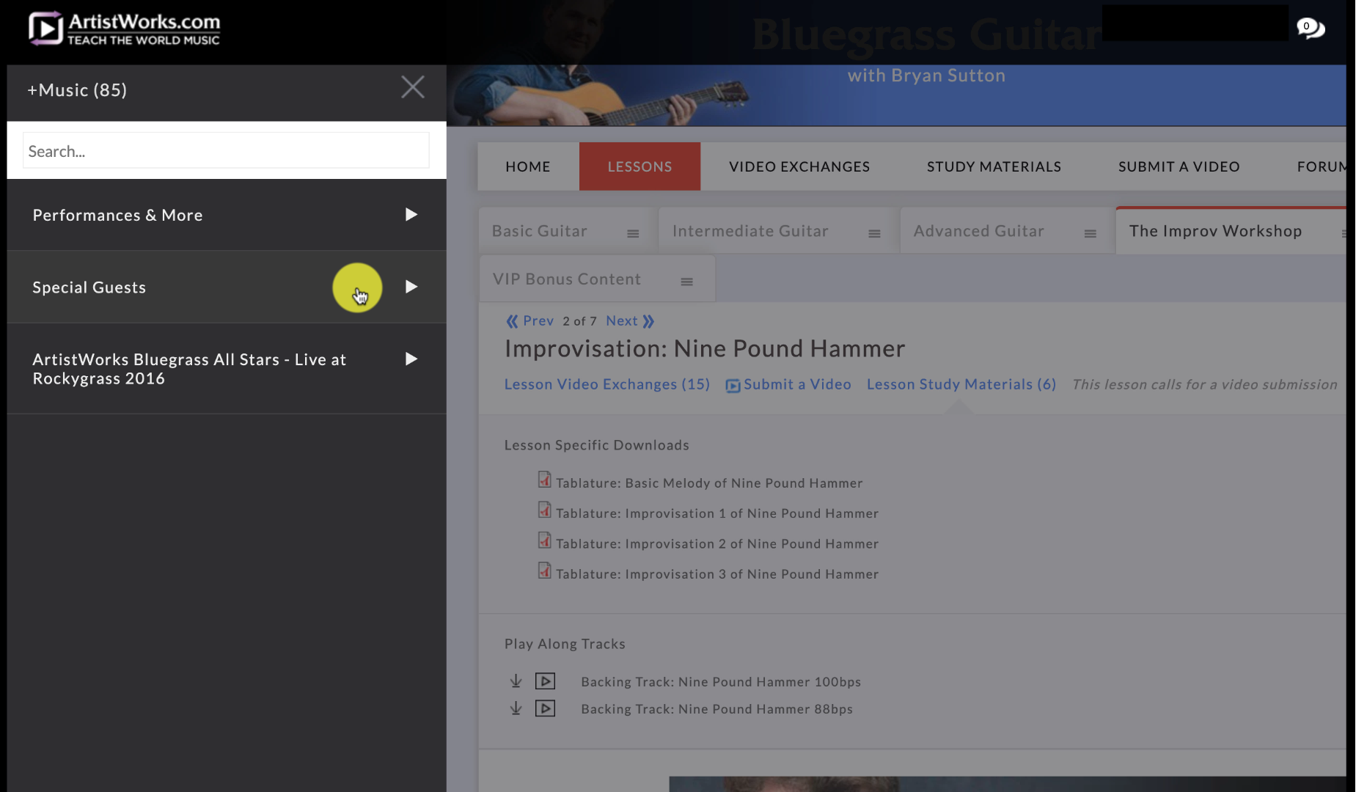Go to SUBMIT A VIDEO tab
Image resolution: width=1356 pixels, height=792 pixels.
1179,166
